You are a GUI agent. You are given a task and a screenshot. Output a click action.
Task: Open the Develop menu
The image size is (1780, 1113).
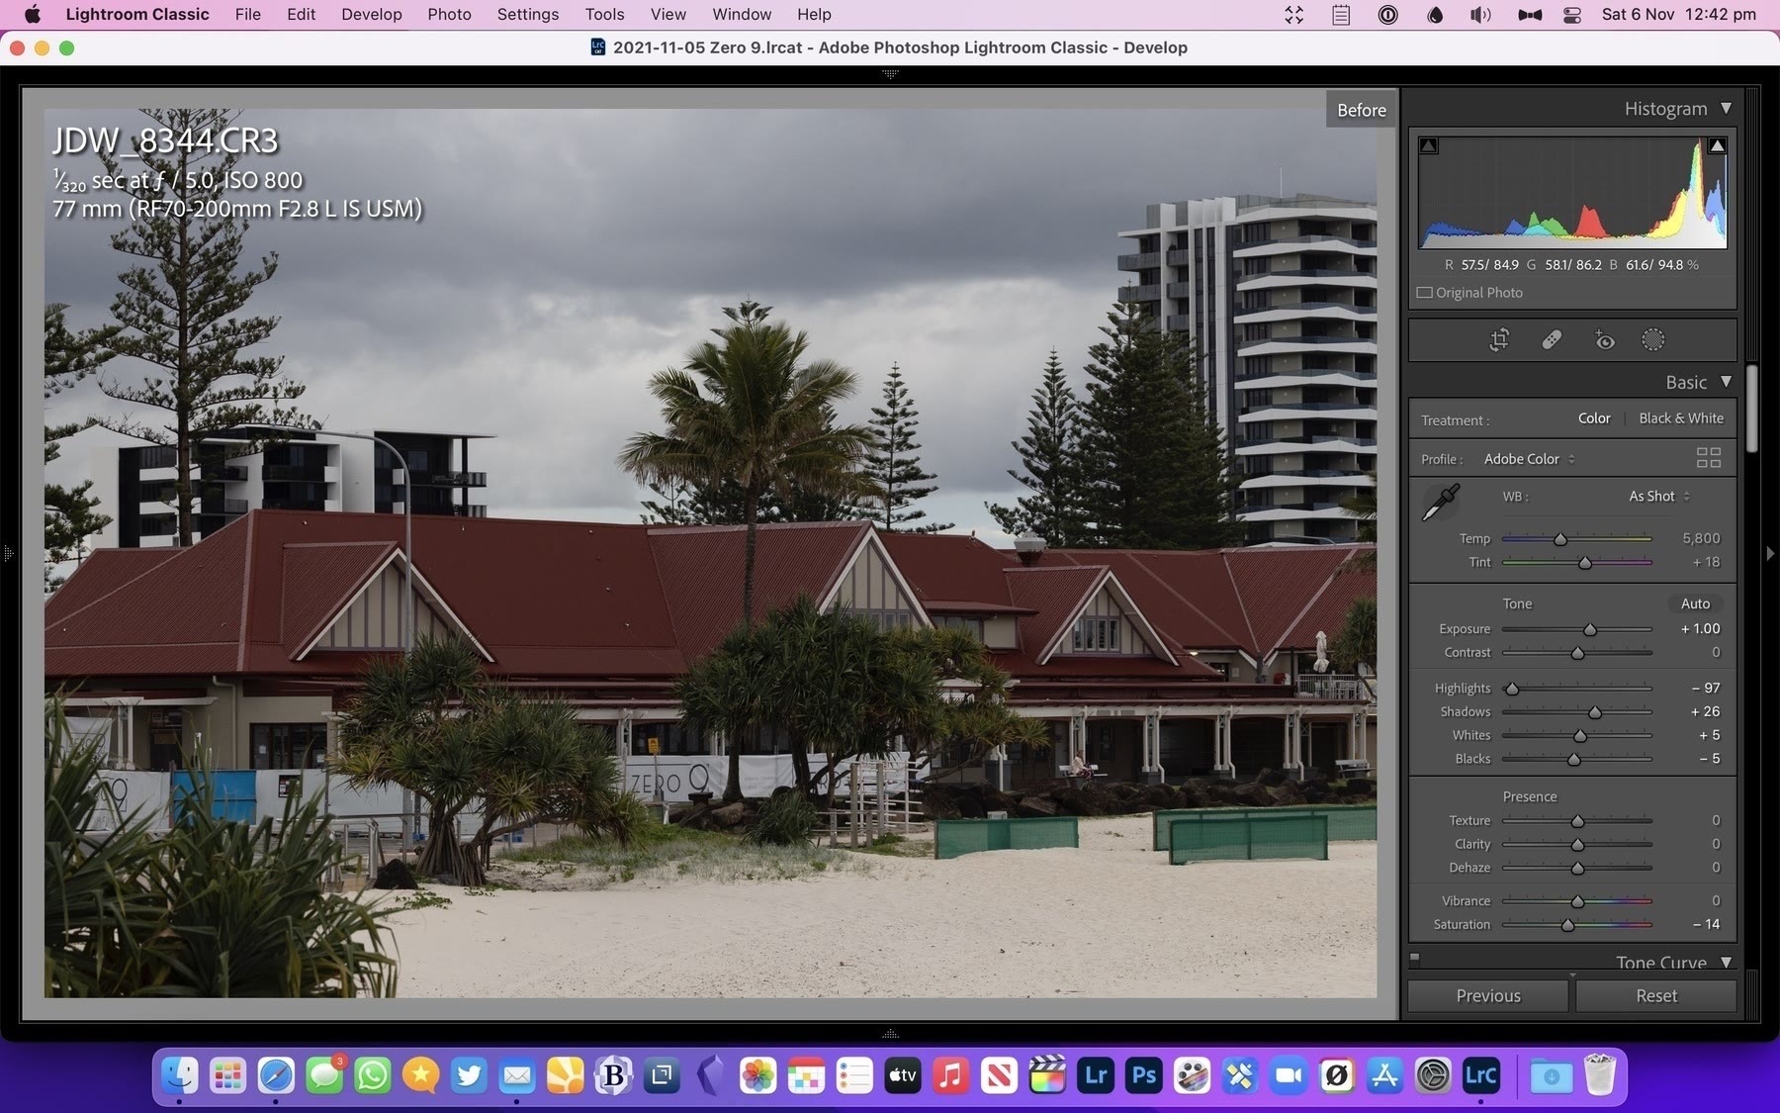pos(371,15)
